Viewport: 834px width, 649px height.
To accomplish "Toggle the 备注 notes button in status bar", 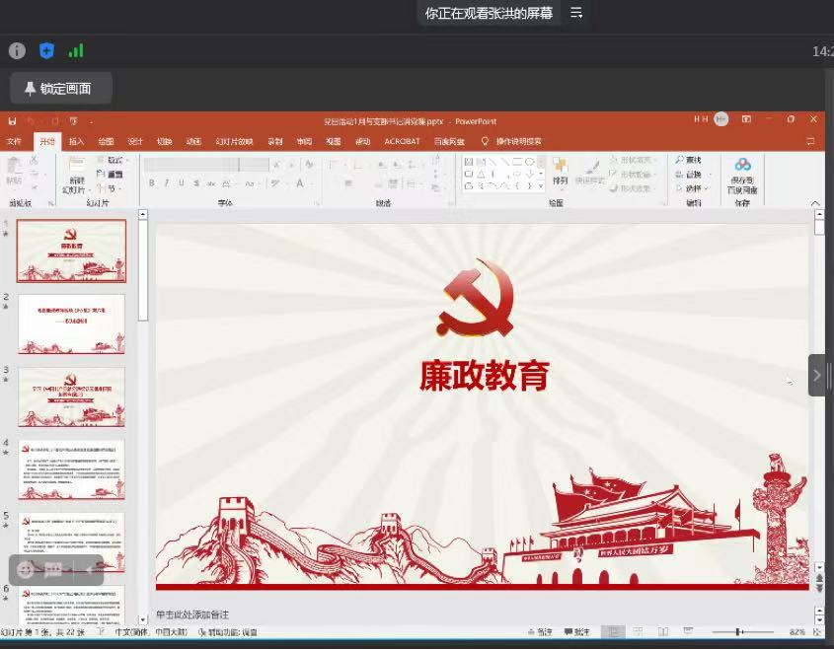I will [x=540, y=632].
